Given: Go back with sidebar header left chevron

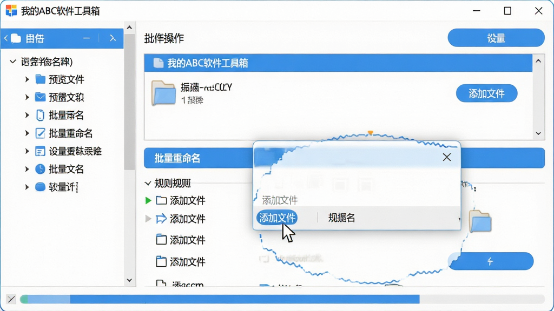Looking at the screenshot, I should 5,38.
